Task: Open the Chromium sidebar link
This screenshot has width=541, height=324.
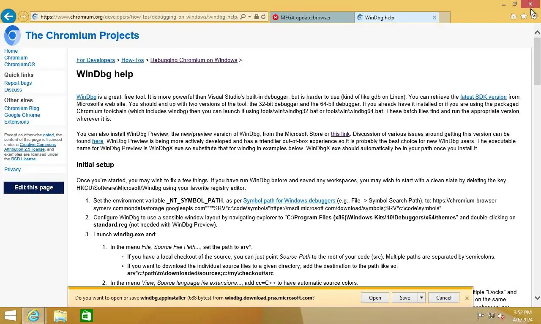Action: 16,58
